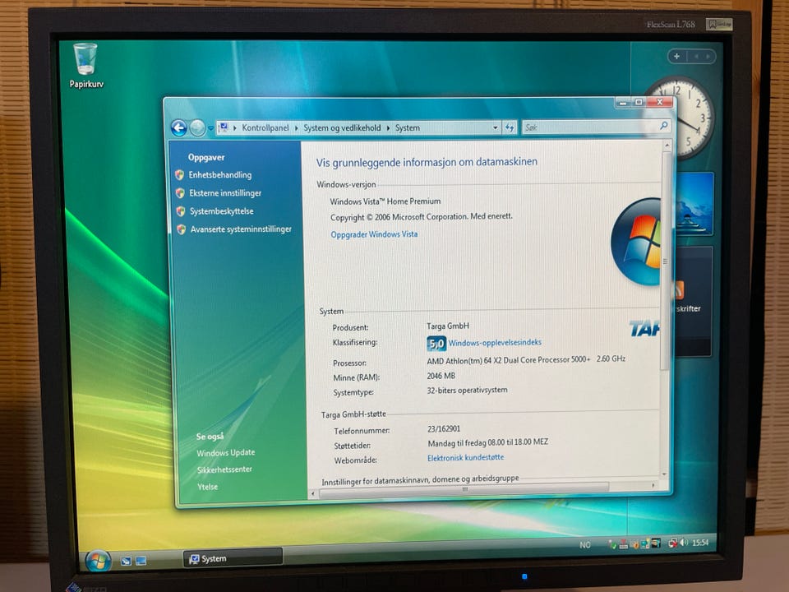Click the computer icon in the address bar

[224, 127]
